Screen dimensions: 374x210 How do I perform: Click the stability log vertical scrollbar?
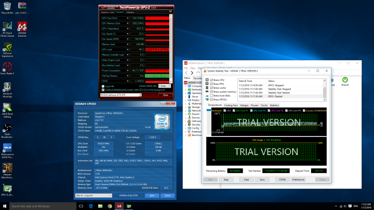pos(324,90)
